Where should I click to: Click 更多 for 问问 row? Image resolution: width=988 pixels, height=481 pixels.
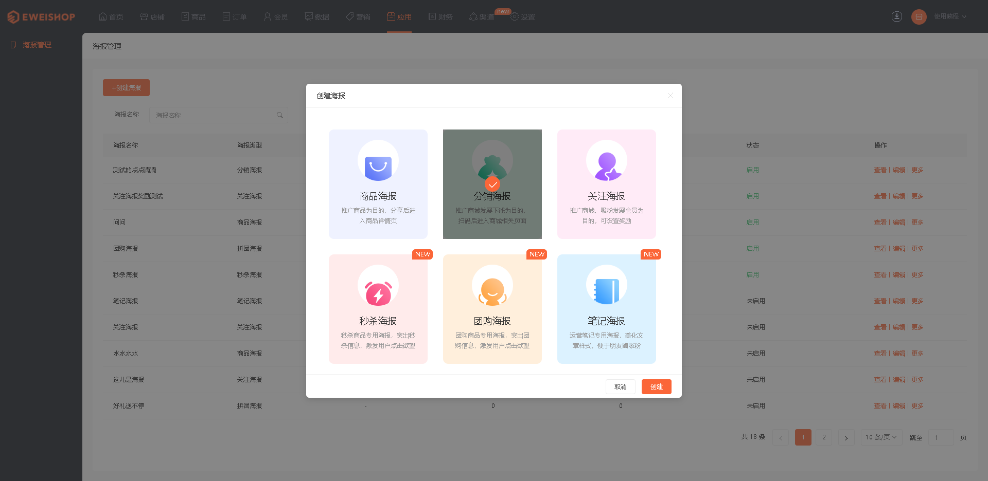click(918, 223)
